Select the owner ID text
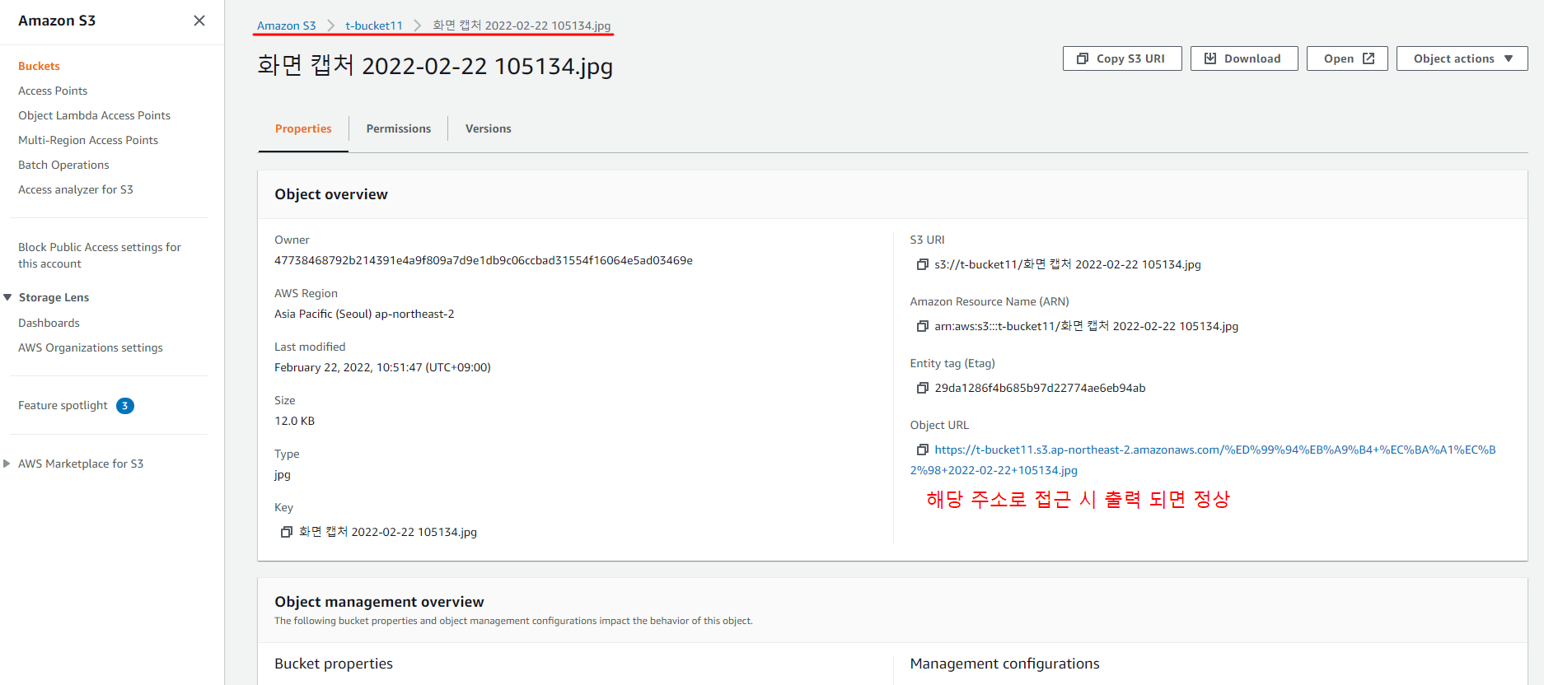 (484, 260)
